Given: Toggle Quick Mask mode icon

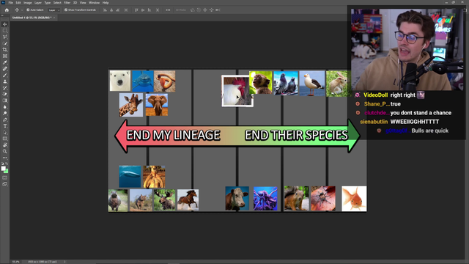Looking at the screenshot, I should (5, 177).
